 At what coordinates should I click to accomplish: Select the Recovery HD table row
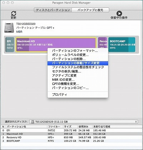(x=71, y=138)
